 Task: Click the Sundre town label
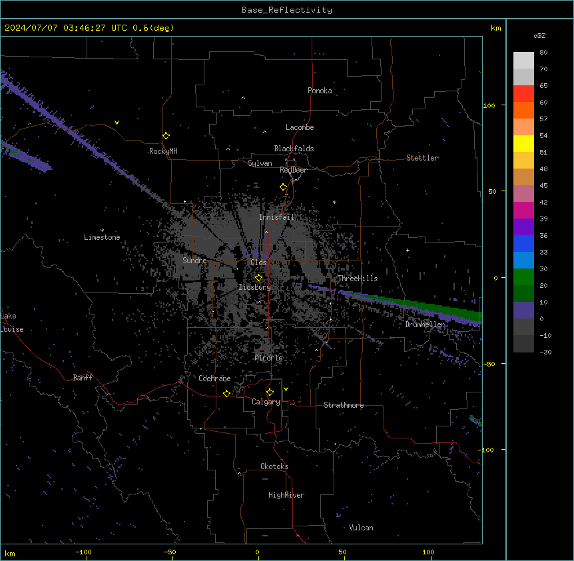[194, 261]
